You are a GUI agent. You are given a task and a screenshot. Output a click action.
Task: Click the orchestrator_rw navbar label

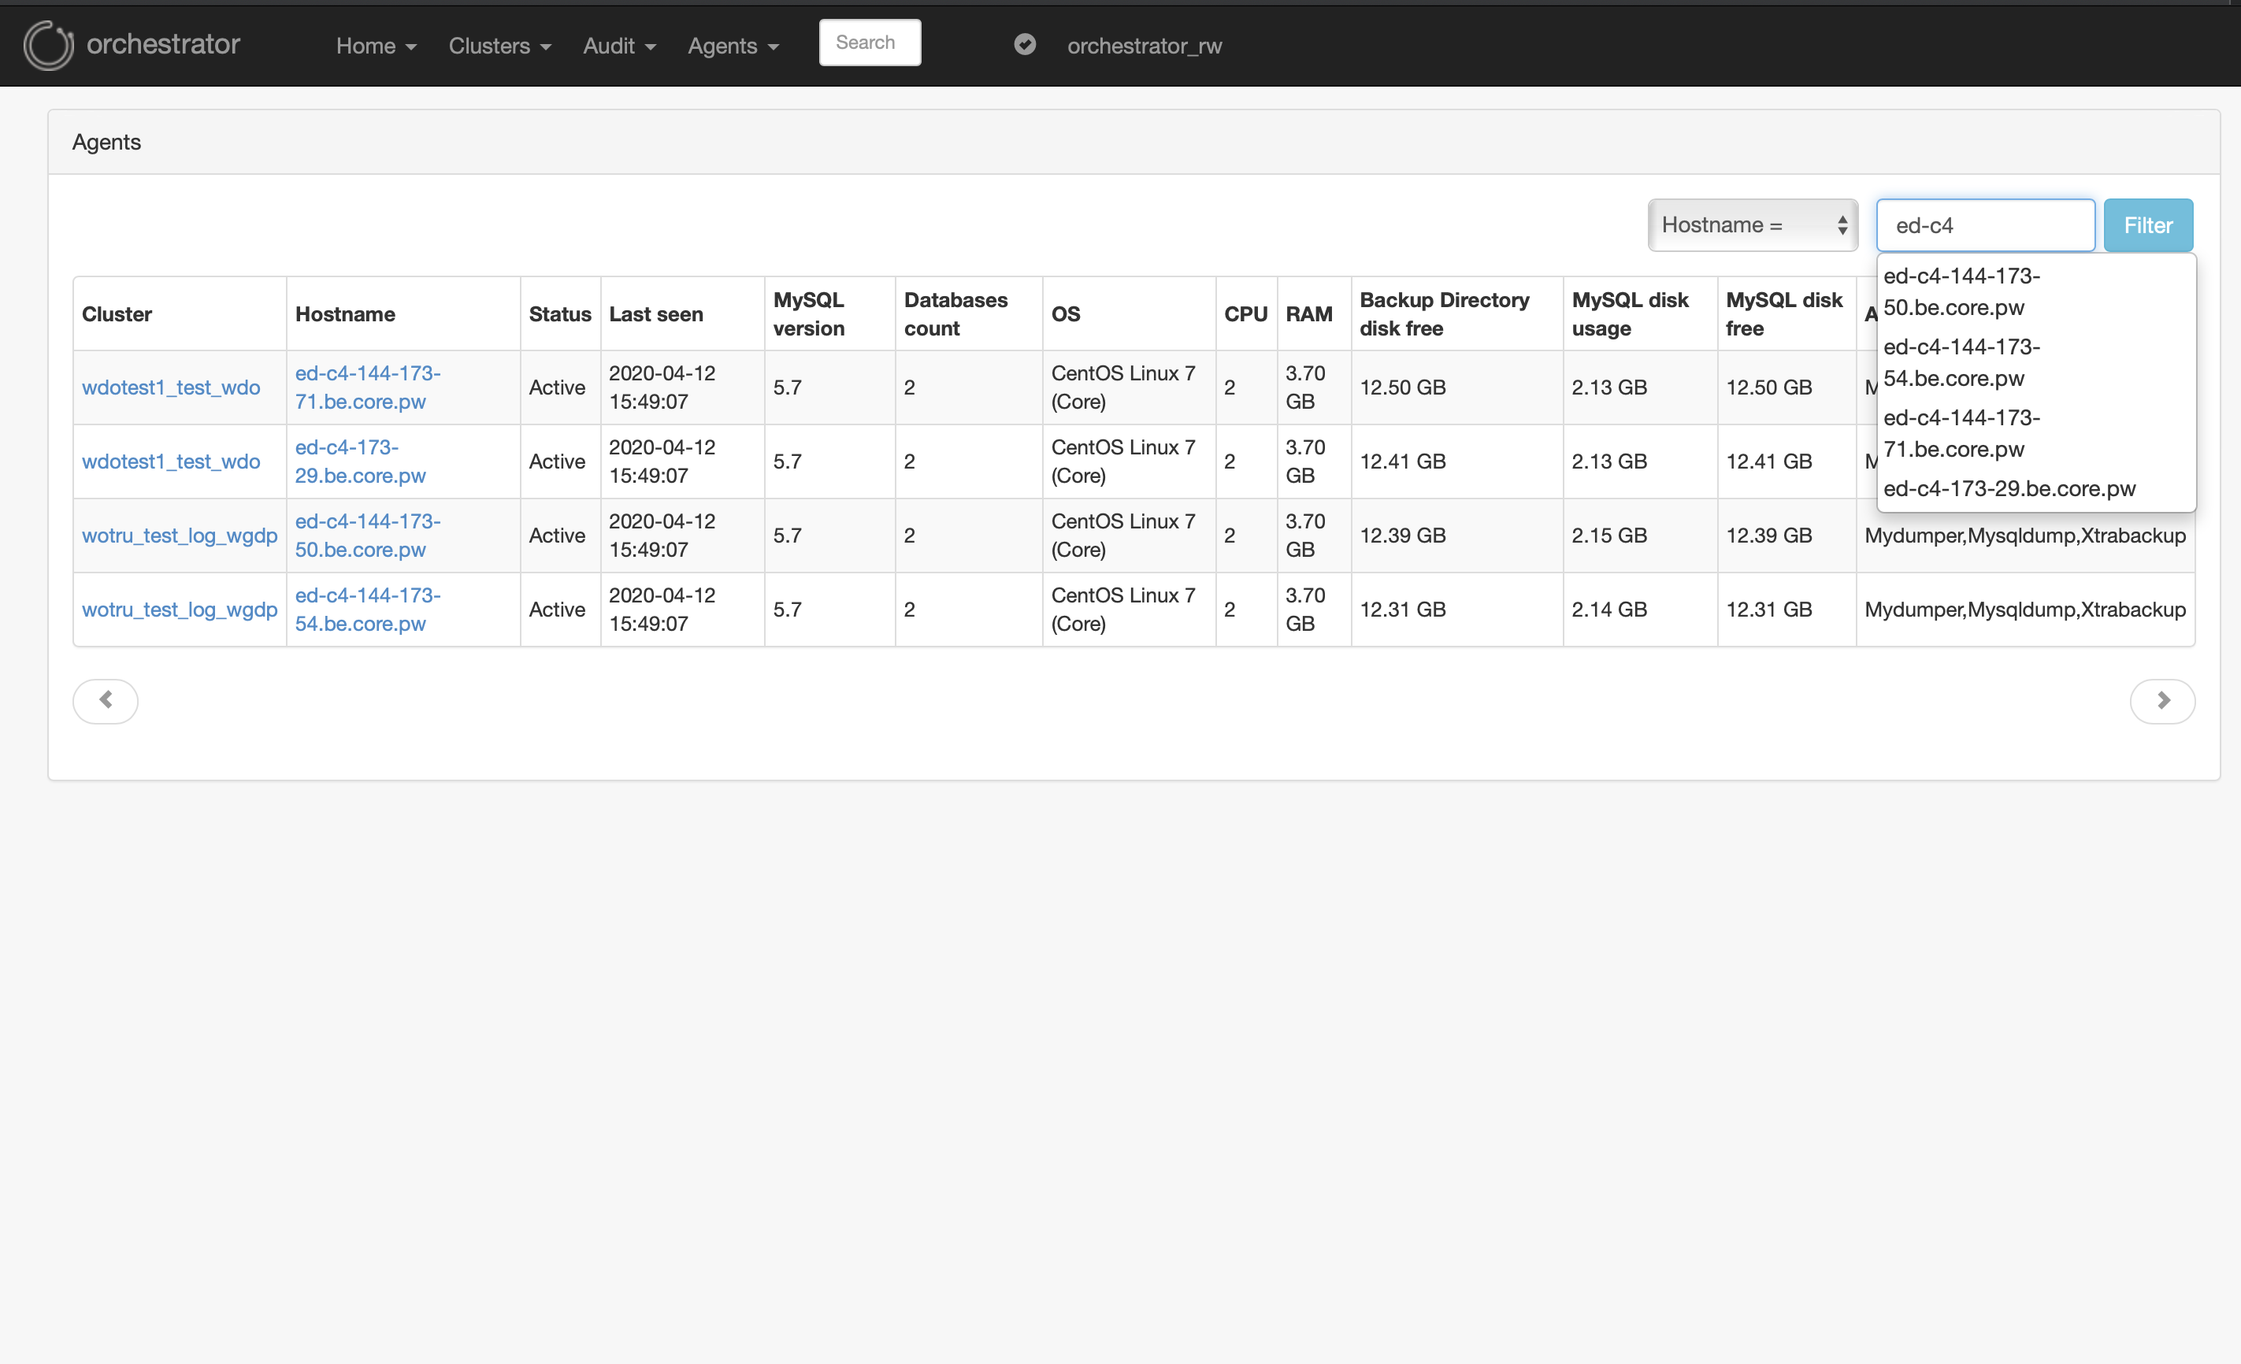[1143, 46]
